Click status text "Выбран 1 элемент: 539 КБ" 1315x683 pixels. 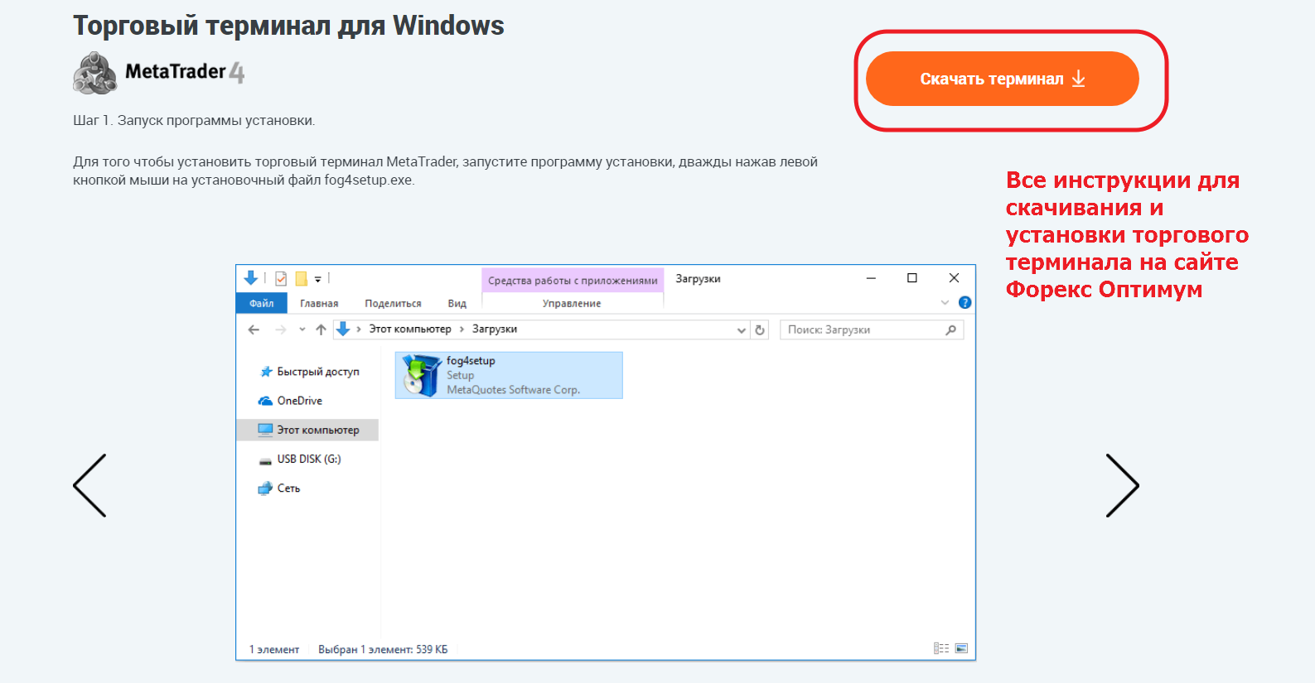(x=383, y=650)
